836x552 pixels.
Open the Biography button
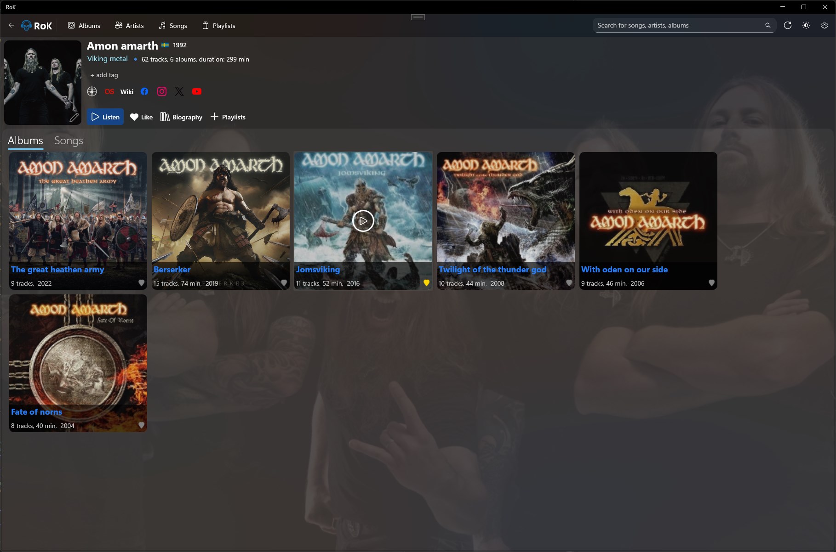[181, 117]
